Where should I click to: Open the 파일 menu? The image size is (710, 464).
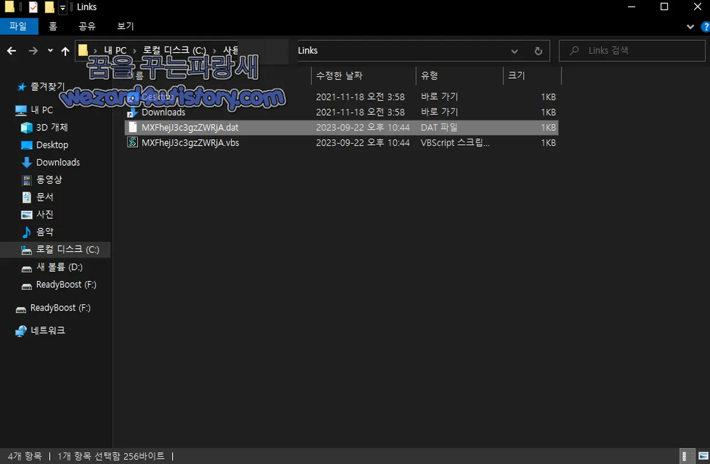point(19,26)
